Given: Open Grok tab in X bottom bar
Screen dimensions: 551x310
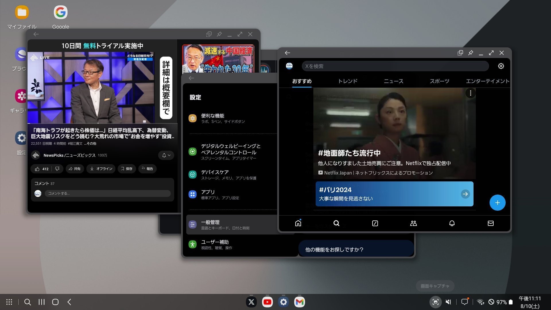Looking at the screenshot, I should point(375,223).
